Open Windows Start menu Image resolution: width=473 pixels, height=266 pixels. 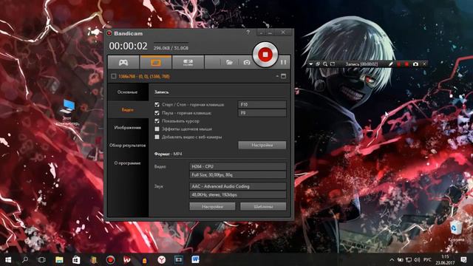pyautogui.click(x=8, y=259)
